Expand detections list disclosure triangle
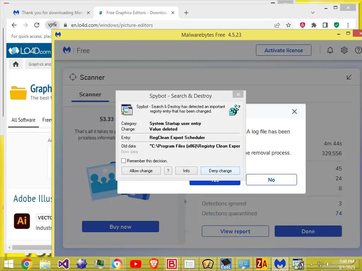 [x=186, y=201]
